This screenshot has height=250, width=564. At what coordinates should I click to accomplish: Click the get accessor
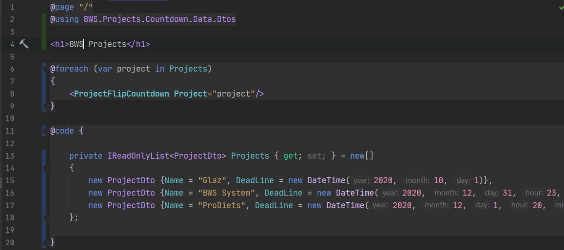290,156
